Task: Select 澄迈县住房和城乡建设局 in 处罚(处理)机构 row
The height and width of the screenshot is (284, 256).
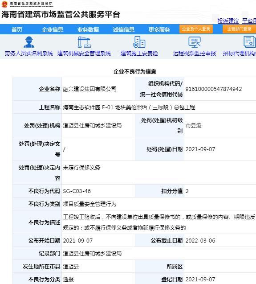Action: click(x=92, y=126)
